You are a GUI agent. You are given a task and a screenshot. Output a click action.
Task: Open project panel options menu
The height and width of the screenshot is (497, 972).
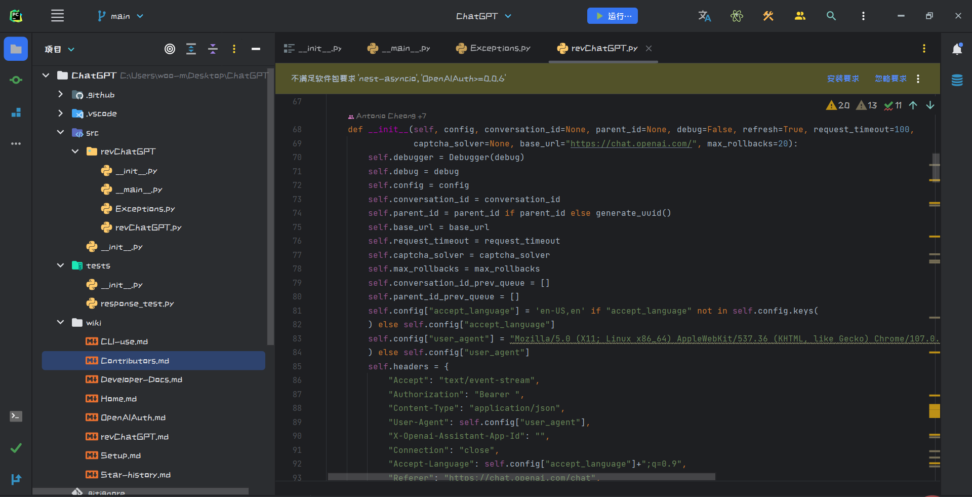(x=234, y=49)
